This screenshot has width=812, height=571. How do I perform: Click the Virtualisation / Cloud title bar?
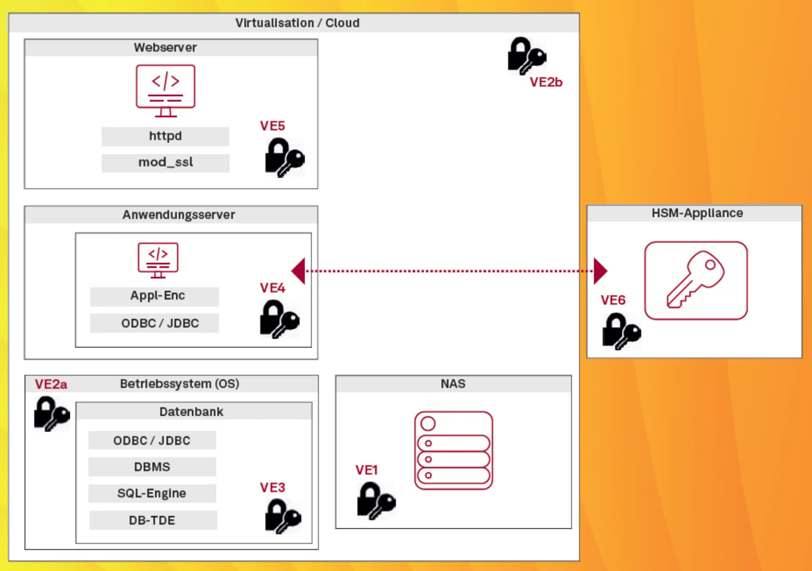pos(297,23)
